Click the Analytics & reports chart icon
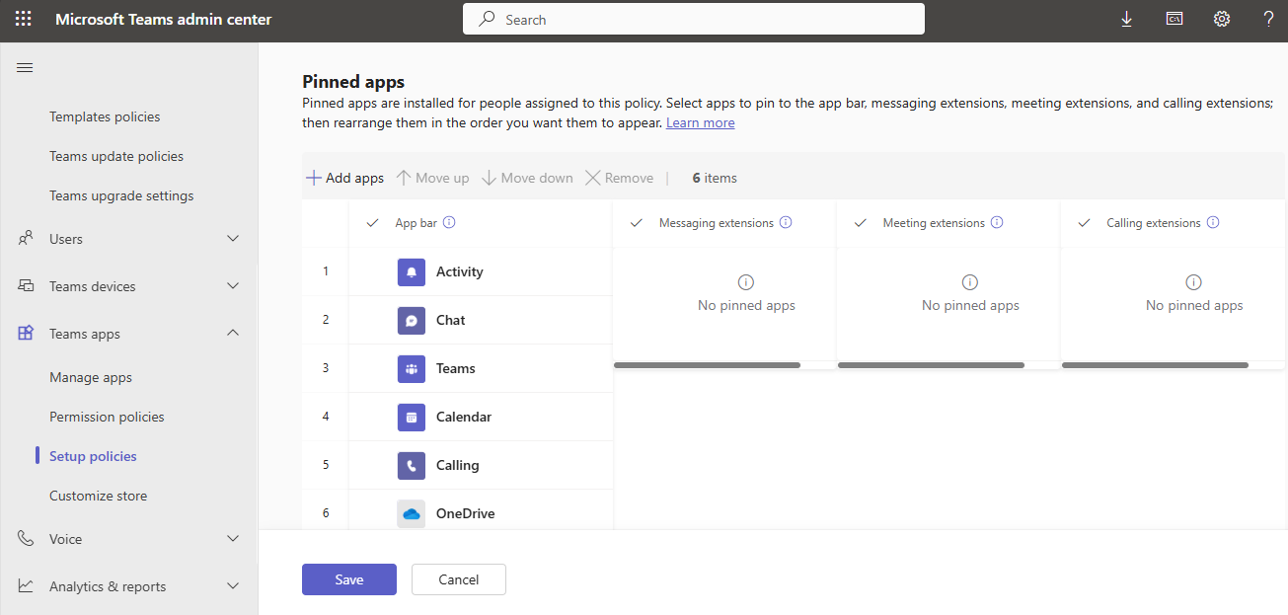Screen dimensions: 1288x615 point(26,586)
